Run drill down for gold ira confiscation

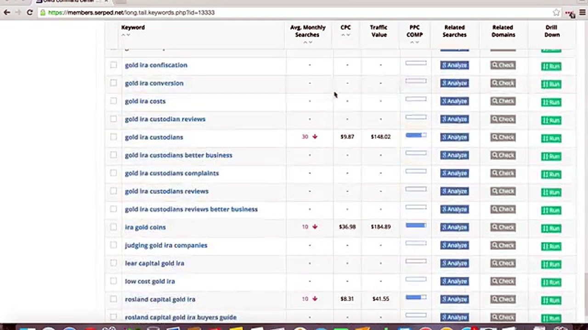click(551, 66)
